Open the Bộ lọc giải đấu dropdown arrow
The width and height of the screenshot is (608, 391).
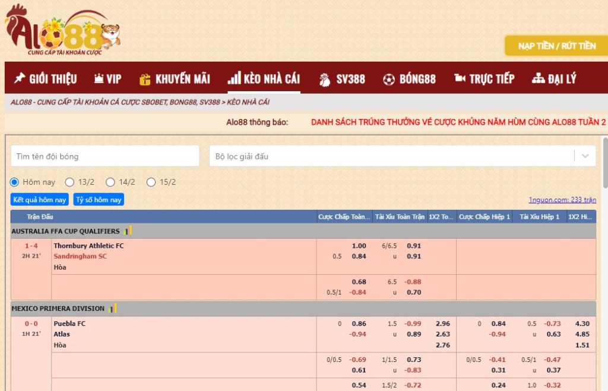click(x=585, y=156)
